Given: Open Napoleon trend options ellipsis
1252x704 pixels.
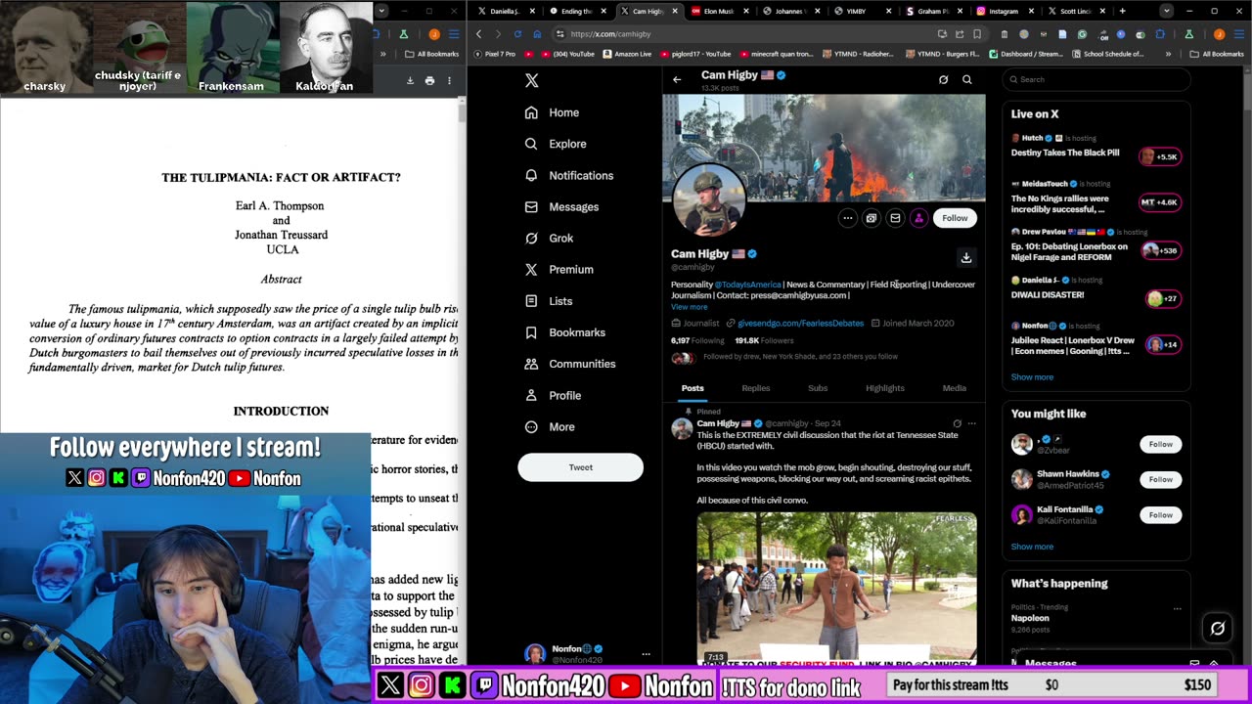Looking at the screenshot, I should pos(1177,608).
